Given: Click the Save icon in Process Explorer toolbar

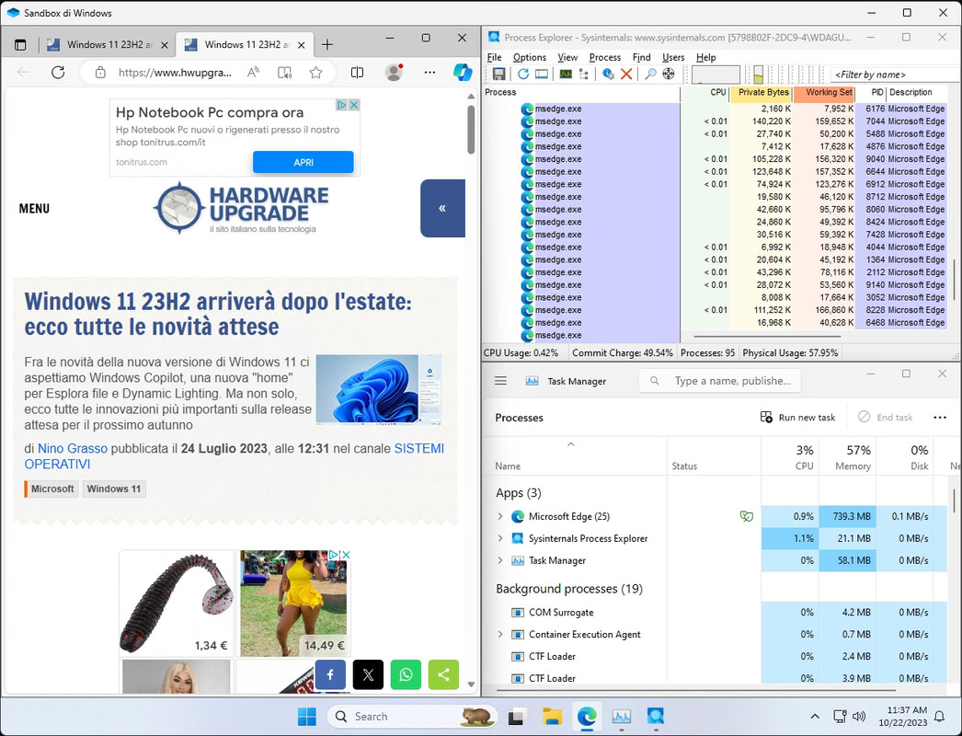Looking at the screenshot, I should click(x=498, y=75).
